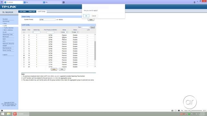Expand MAC Address in the sidebar

(x=8, y=30)
